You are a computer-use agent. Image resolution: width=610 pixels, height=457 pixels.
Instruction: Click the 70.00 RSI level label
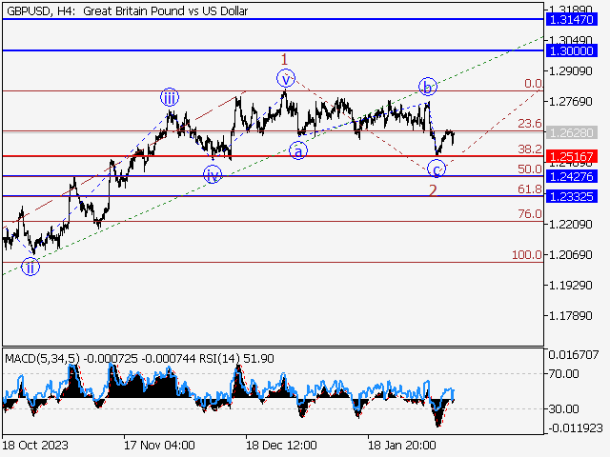[563, 374]
